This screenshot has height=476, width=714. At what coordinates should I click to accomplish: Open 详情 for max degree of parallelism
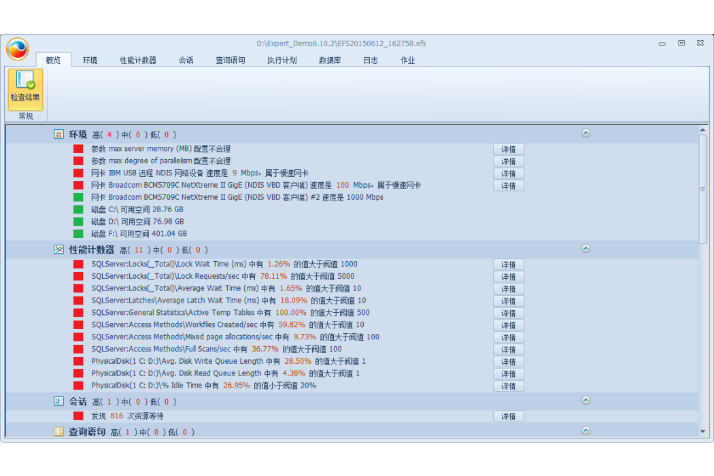click(x=508, y=161)
